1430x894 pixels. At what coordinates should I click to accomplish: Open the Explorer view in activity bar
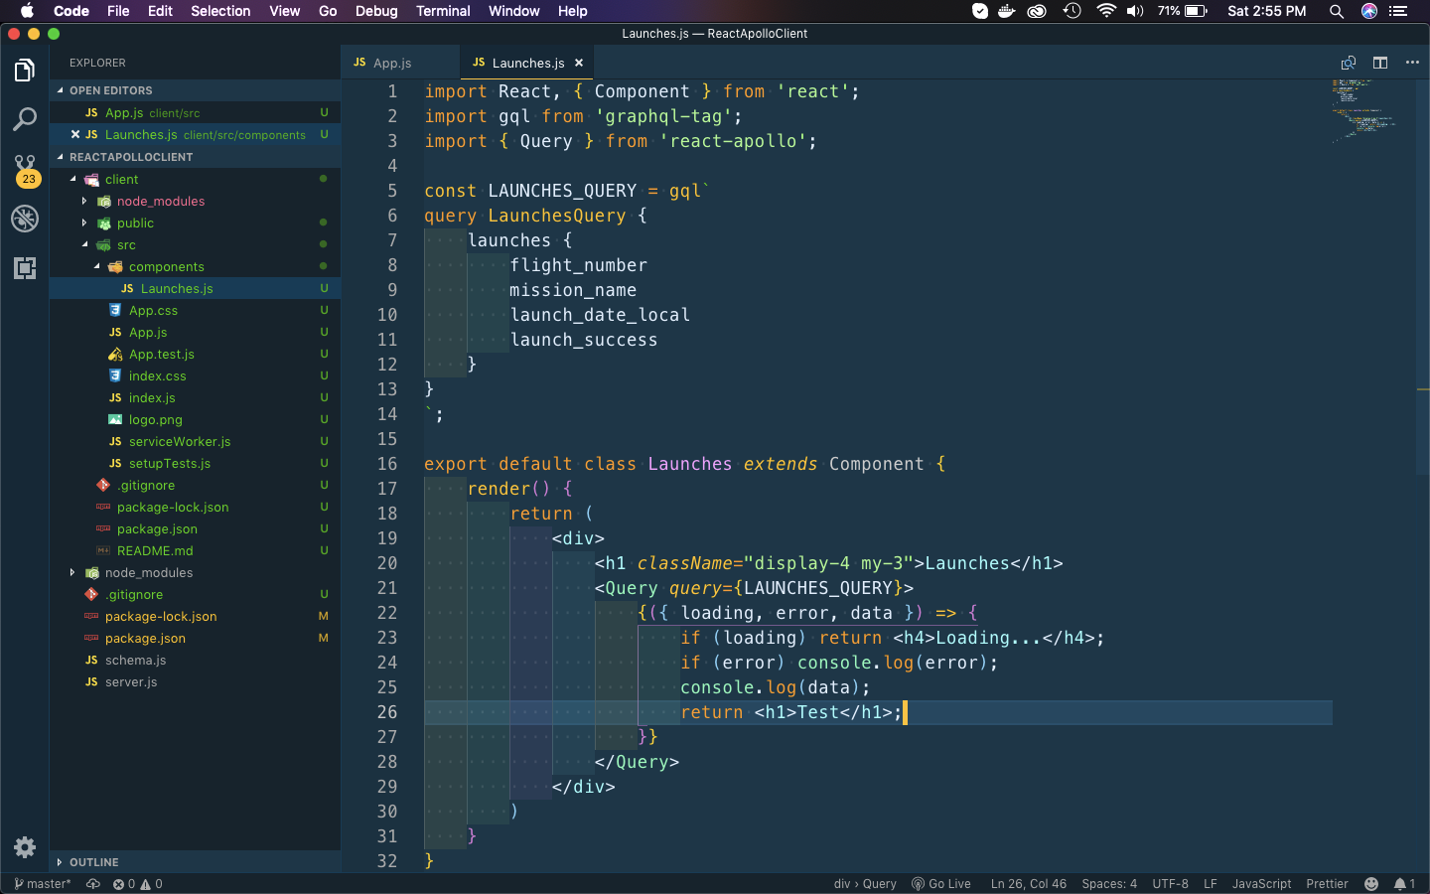(25, 71)
